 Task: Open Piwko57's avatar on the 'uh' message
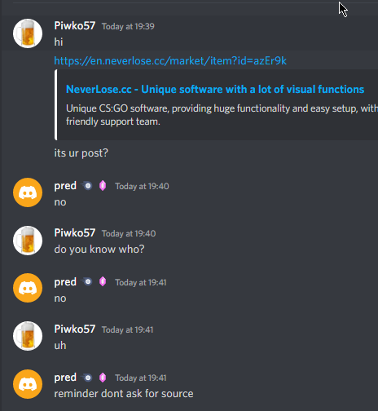(x=28, y=336)
